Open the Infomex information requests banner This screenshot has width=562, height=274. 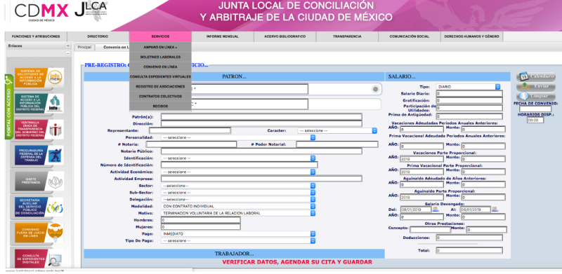39,78
